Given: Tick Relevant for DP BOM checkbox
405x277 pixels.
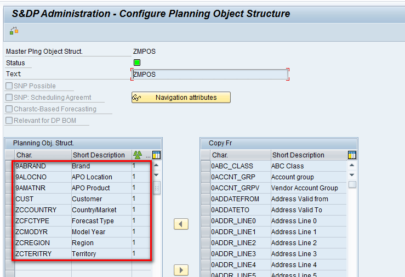Looking at the screenshot, I should pos(9,121).
